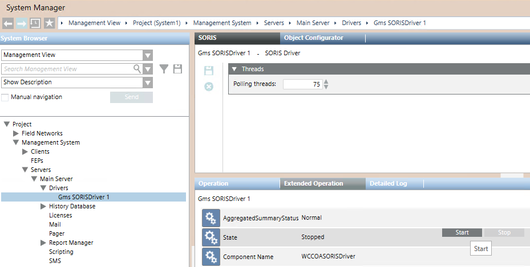Open the Detailed Log tab
This screenshot has height=267, width=530.
pos(388,184)
